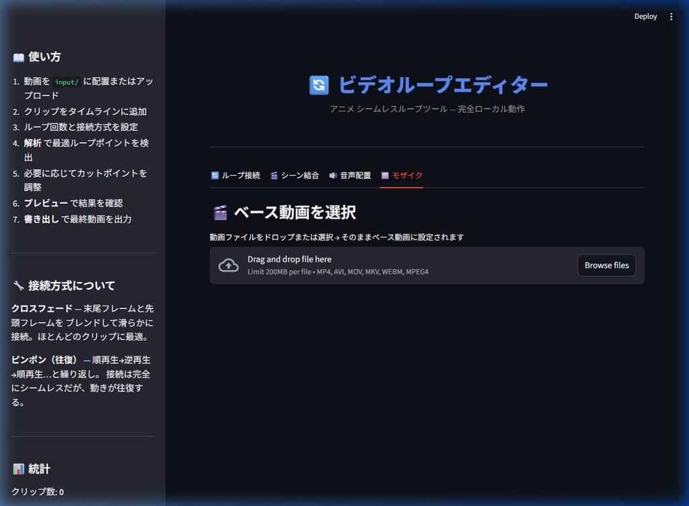689x506 pixels.
Task: Click the Browse files button
Action: [x=606, y=265]
